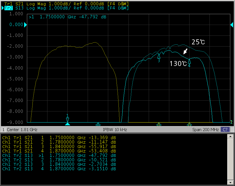Click the Tr1 marker 4 triangle on bottom axis
The height and width of the screenshot is (186, 235).
point(189,124)
